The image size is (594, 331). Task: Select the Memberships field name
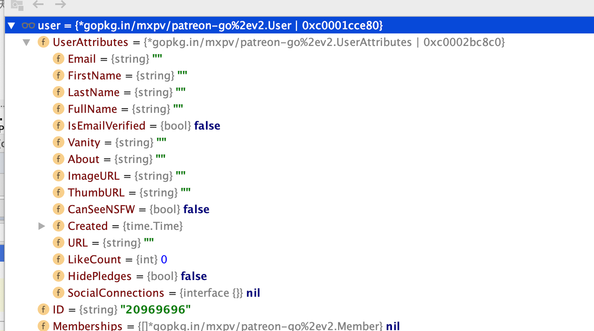click(x=87, y=326)
